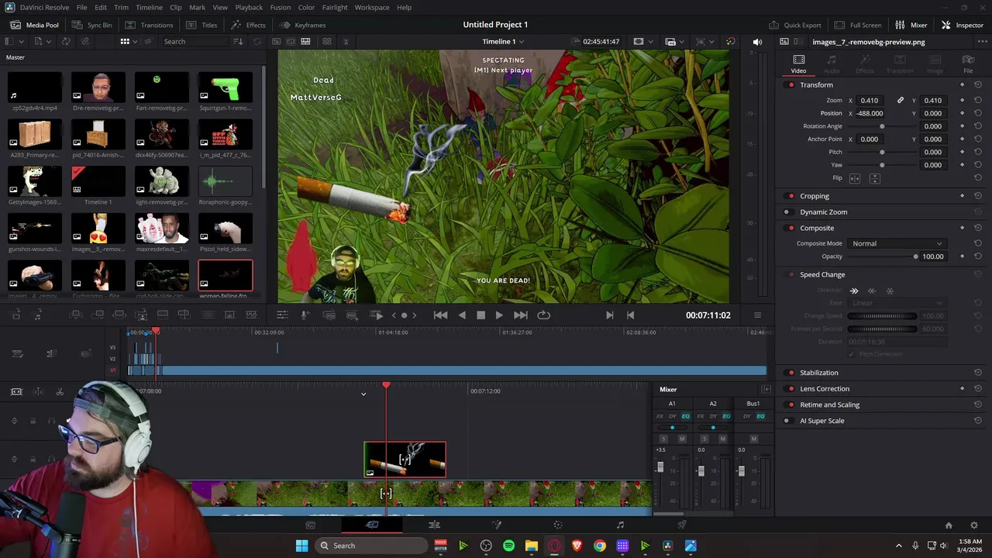Screen dimensions: 992x558
Task: Toggle the Inspector panel
Action: tap(962, 25)
